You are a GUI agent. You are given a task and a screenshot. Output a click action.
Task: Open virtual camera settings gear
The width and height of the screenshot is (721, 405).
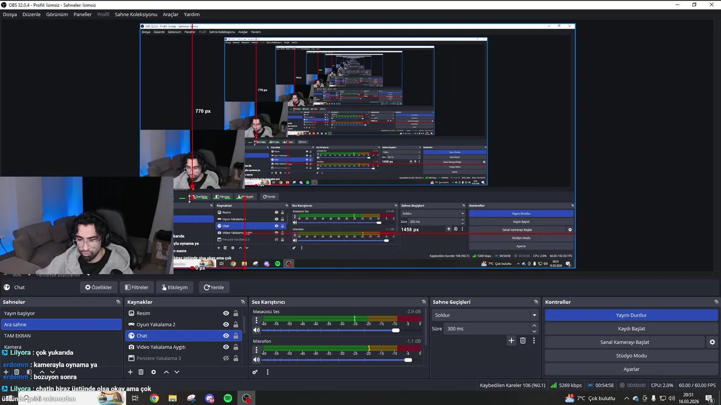[712, 342]
